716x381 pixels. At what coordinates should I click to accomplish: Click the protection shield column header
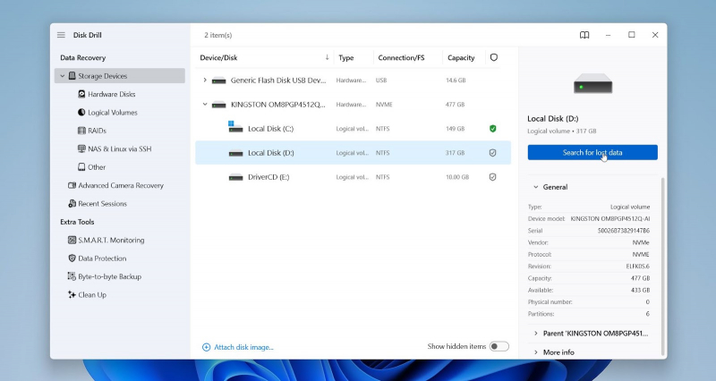point(494,57)
